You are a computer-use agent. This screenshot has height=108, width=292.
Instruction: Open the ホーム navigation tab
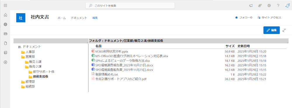click(62, 18)
